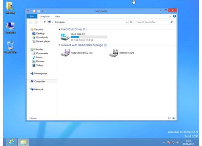Open the File menu tab
Image resolution: width=202 pixels, height=146 pixels.
(32, 16)
